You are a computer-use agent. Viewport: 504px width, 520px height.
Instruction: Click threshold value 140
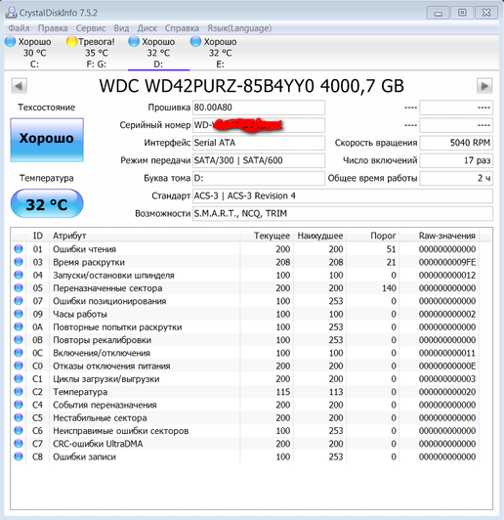click(x=389, y=288)
